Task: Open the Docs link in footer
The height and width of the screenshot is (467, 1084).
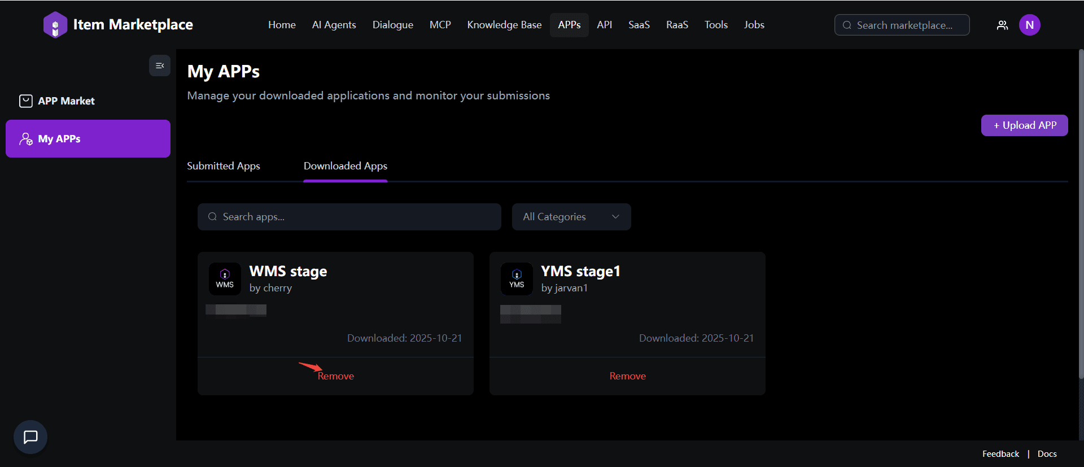Action: pos(1047,454)
